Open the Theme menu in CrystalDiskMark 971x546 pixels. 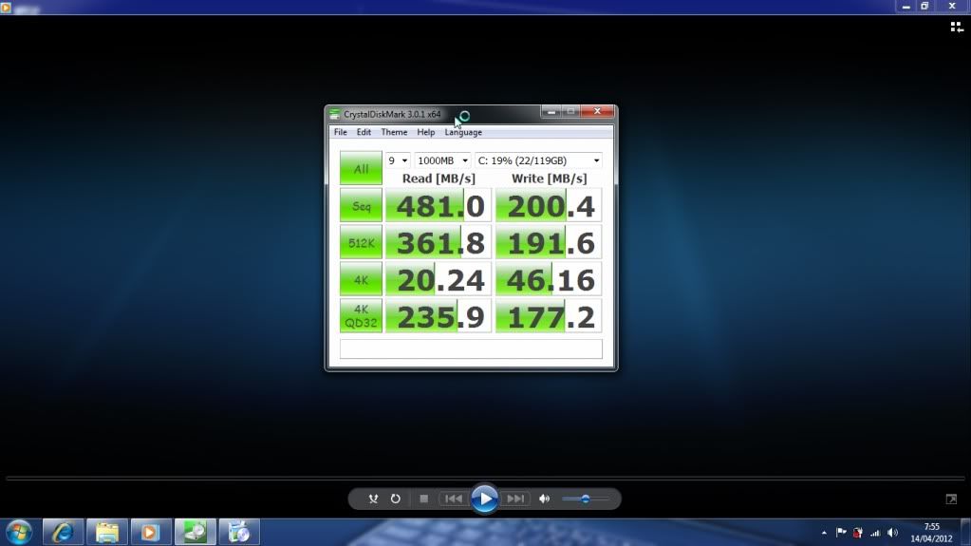coord(394,132)
